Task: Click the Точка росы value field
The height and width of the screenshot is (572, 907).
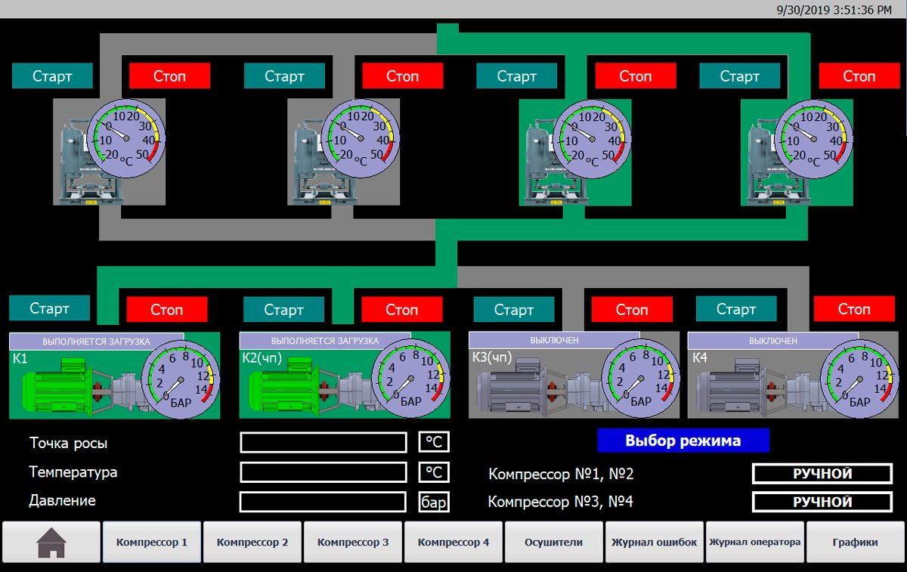Action: pyautogui.click(x=323, y=443)
